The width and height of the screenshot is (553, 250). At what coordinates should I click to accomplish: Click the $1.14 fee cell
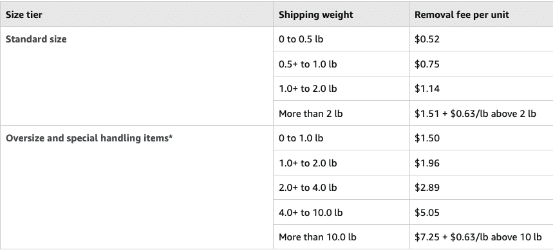482,89
